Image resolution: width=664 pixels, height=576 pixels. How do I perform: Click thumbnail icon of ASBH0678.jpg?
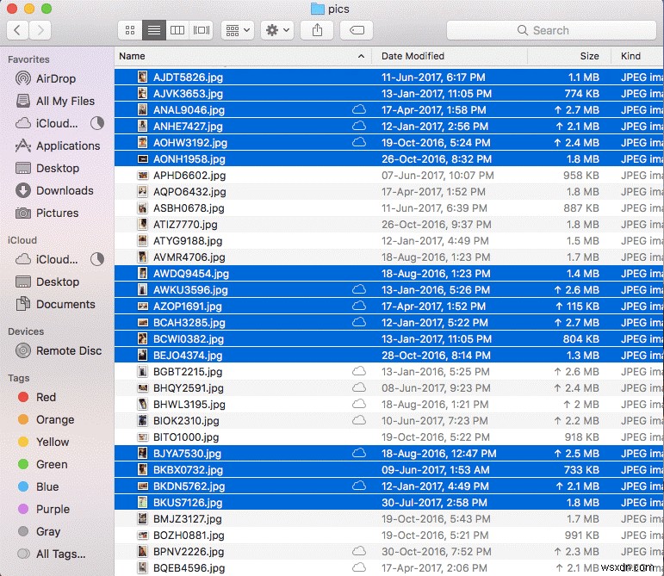point(143,208)
